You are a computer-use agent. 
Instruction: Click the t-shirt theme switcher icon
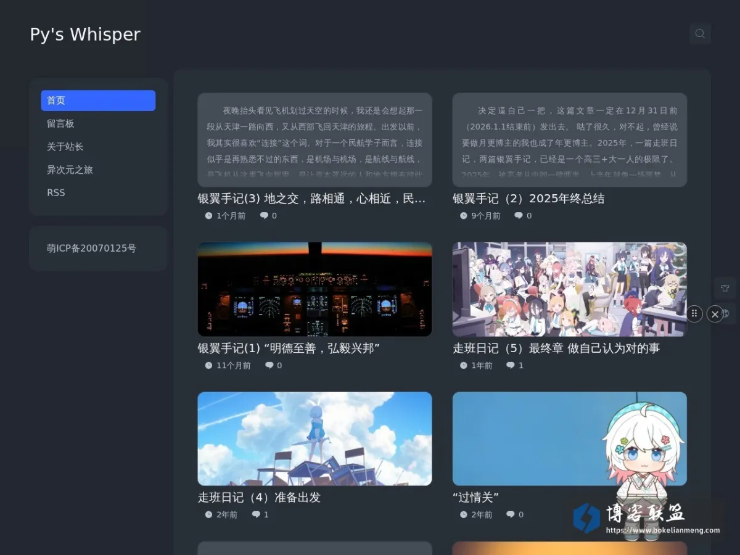point(725,288)
